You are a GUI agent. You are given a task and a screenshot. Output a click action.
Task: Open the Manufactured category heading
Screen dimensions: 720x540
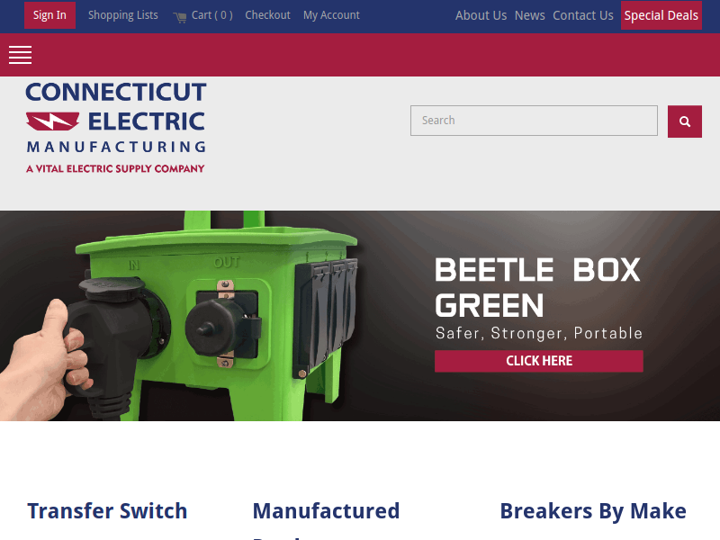click(326, 511)
